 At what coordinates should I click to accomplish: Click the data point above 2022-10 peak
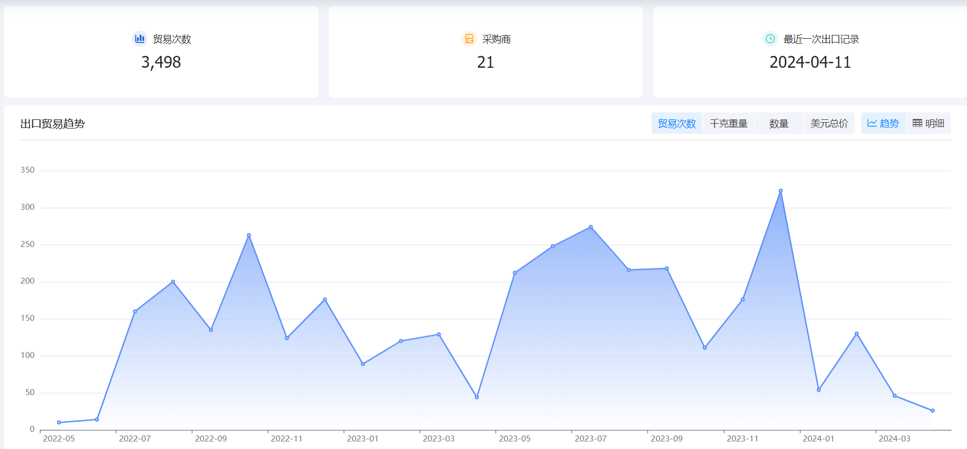249,235
